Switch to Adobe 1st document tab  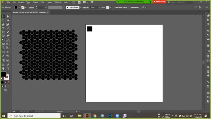point(29,12)
